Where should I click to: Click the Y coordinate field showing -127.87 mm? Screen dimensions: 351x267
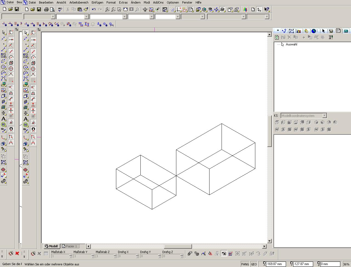303,264
